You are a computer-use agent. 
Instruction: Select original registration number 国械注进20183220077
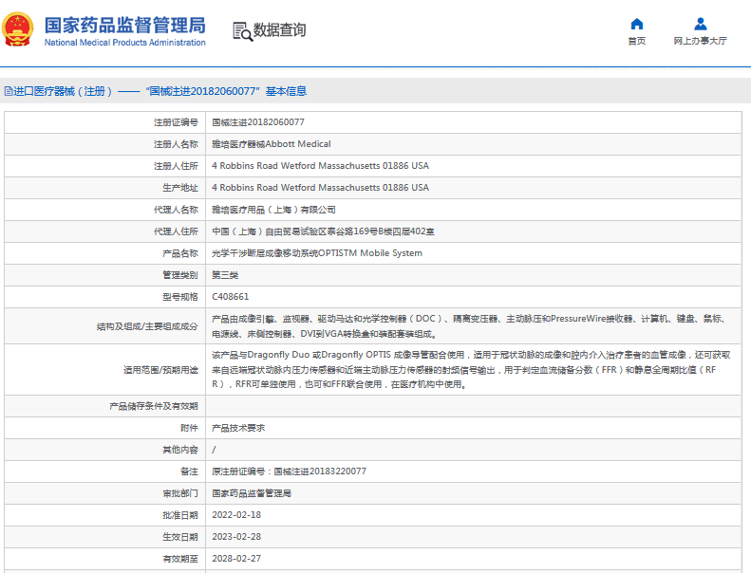tap(320, 471)
